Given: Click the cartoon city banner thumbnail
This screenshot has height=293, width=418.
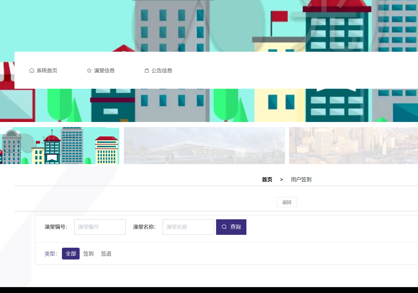Looking at the screenshot, I should (60, 145).
